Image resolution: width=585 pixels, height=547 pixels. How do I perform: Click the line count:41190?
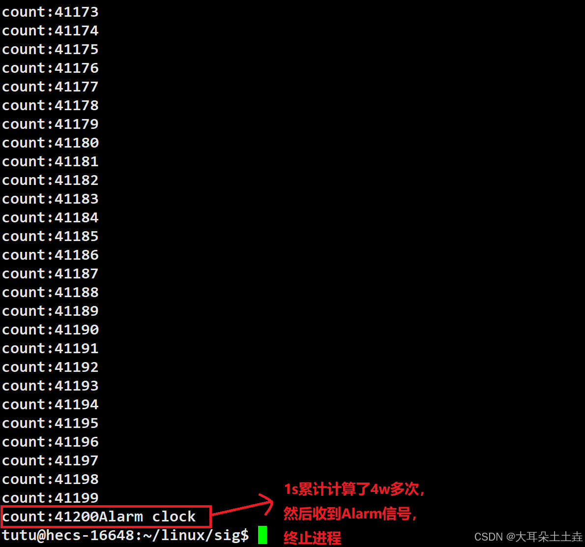(50, 330)
